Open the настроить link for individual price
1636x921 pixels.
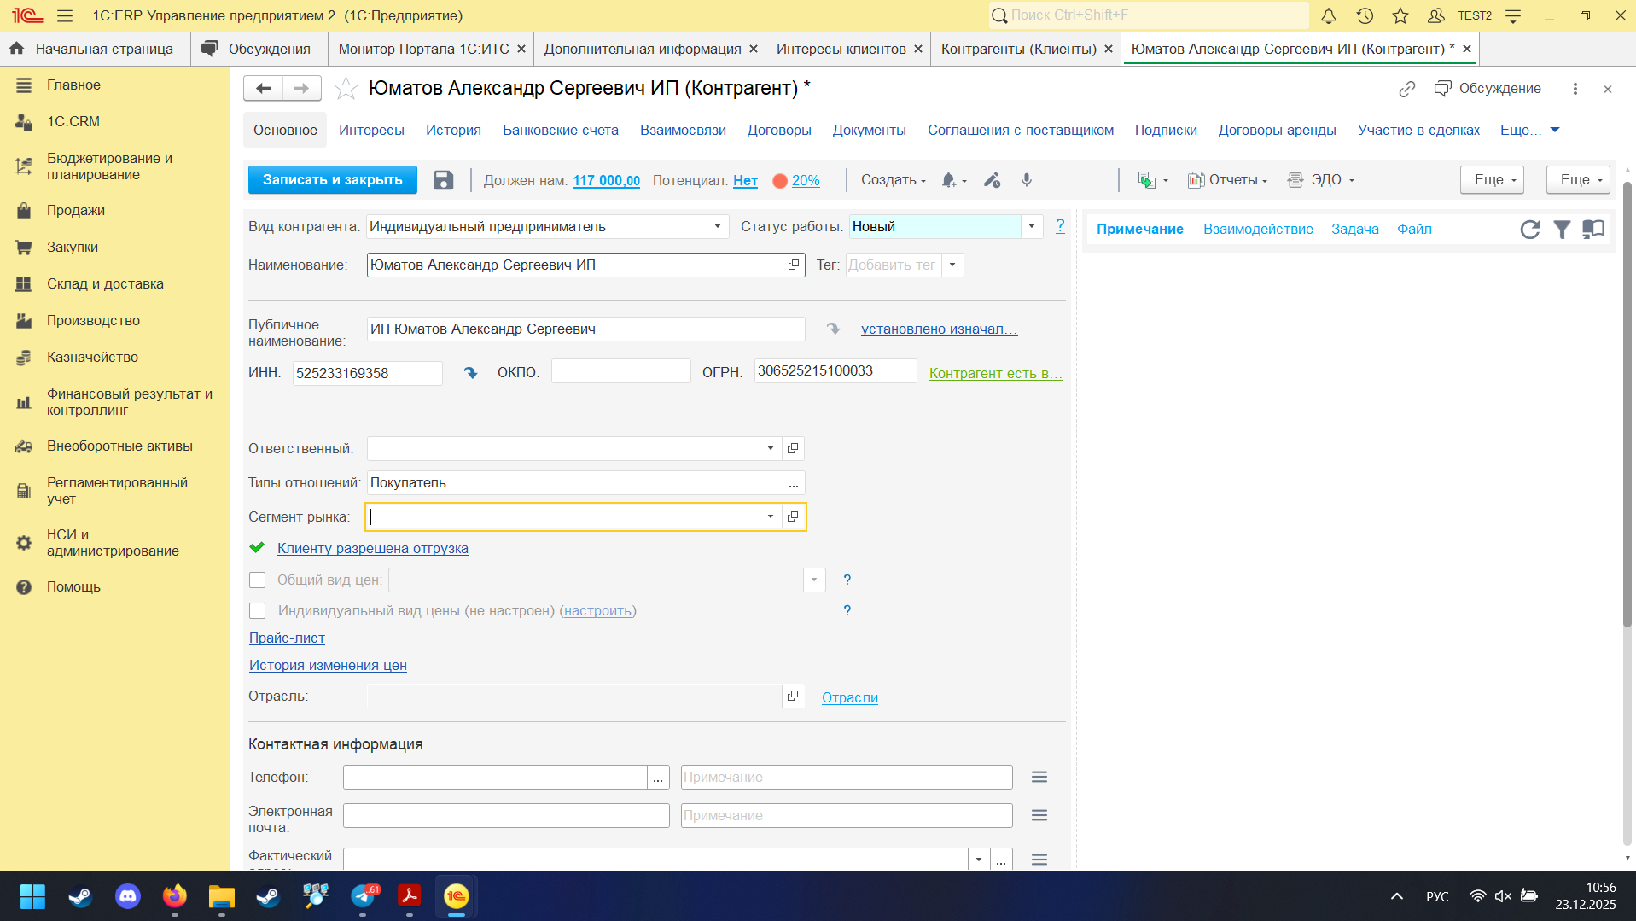click(x=598, y=611)
